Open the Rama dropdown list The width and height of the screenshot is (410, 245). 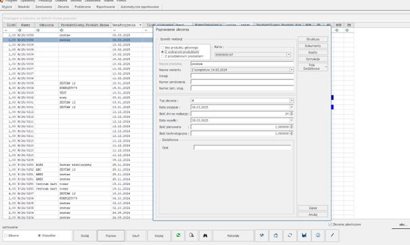point(289,55)
